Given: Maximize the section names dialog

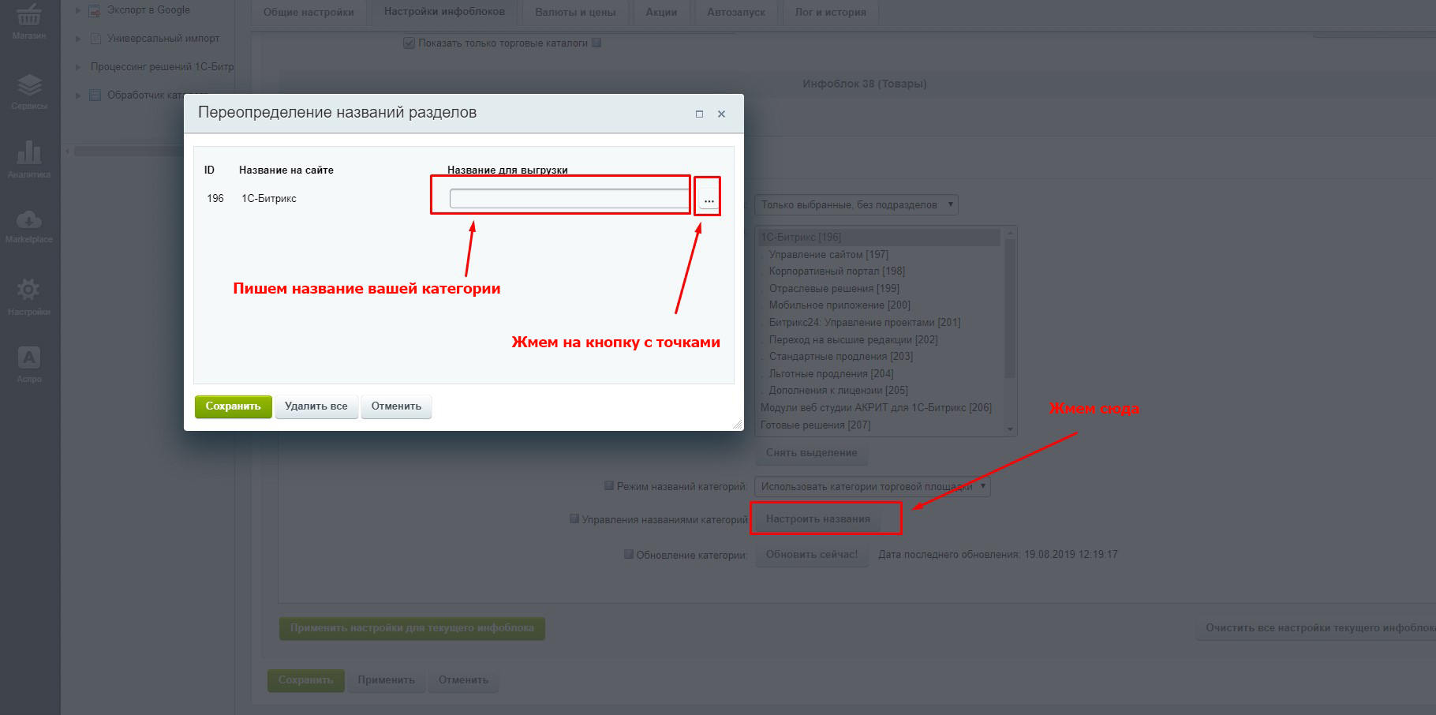Looking at the screenshot, I should (x=699, y=114).
